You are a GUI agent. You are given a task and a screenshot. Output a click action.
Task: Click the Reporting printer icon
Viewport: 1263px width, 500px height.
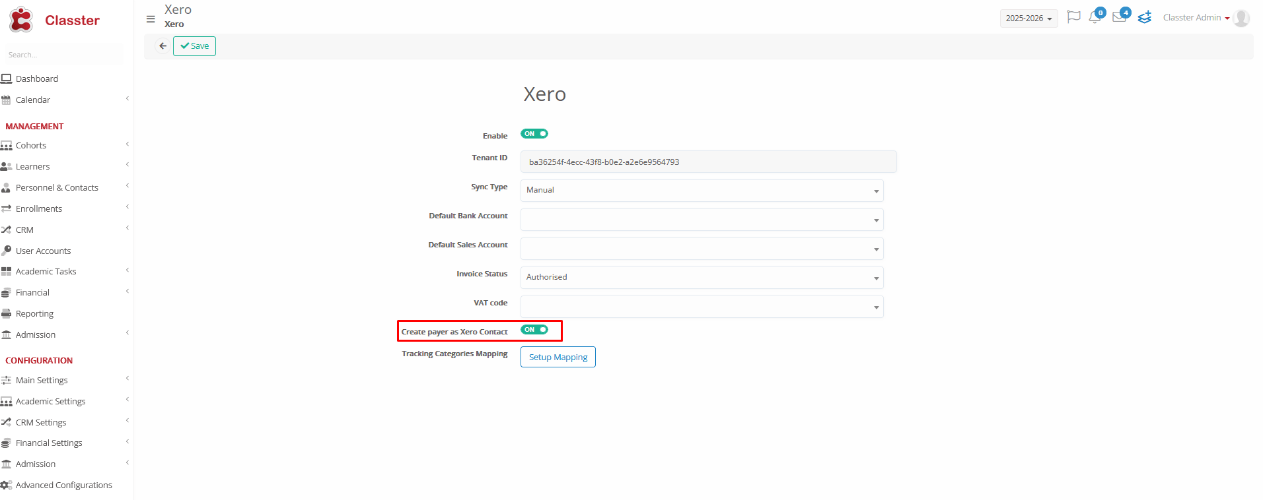coord(7,313)
